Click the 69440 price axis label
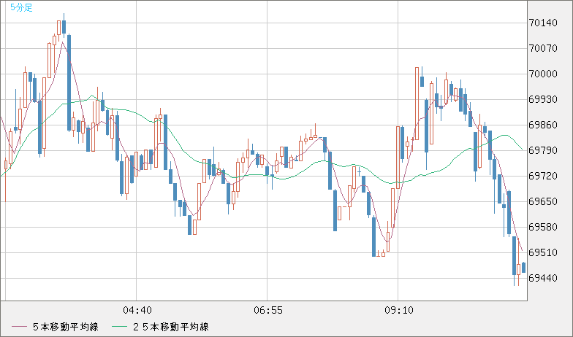The image size is (573, 337). point(543,279)
